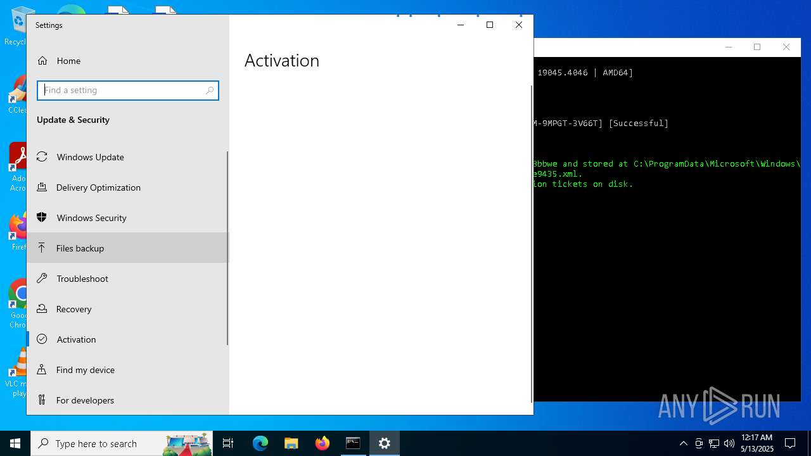Open the notification center icon

tap(790, 443)
